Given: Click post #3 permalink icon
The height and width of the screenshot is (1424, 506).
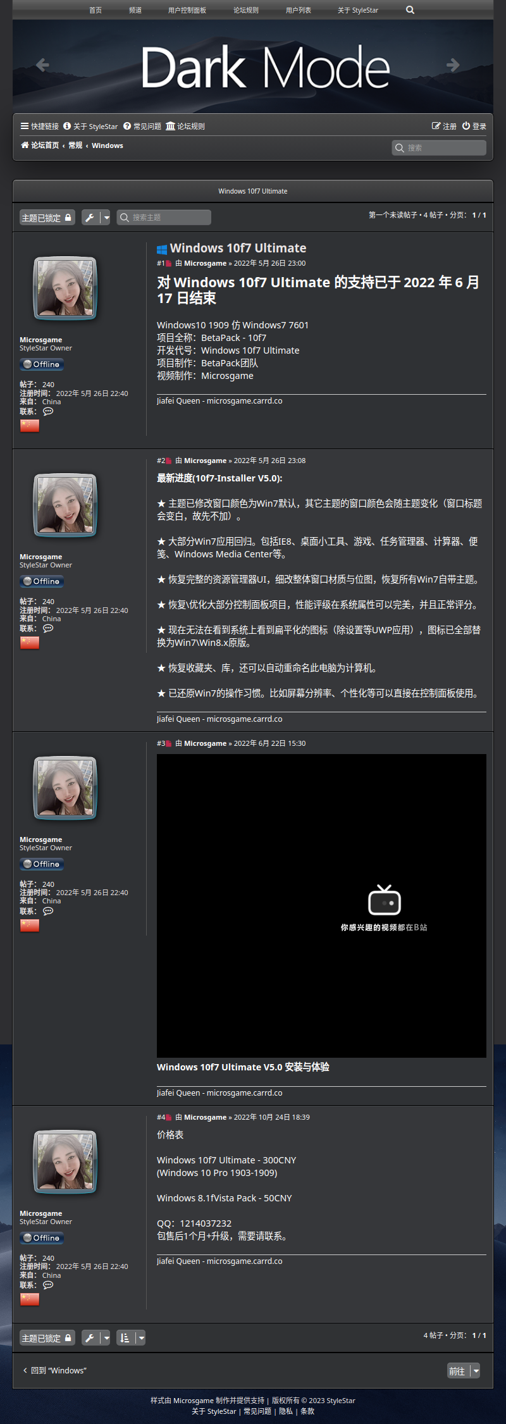Looking at the screenshot, I should point(168,744).
